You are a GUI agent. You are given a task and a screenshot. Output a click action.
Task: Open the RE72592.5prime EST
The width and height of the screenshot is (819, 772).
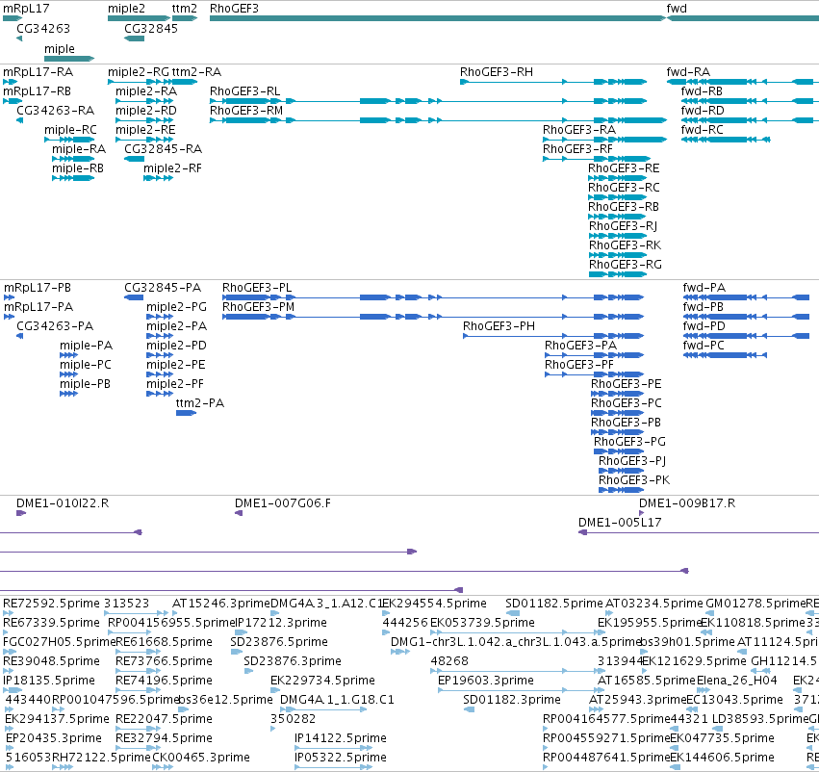coord(8,613)
